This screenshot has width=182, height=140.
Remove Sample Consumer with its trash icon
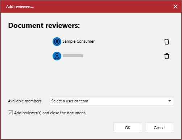pyautogui.click(x=167, y=42)
